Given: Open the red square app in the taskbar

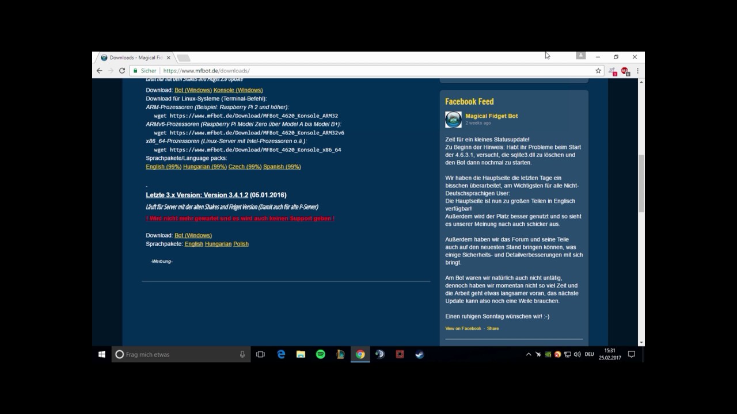Looking at the screenshot, I should 400,354.
